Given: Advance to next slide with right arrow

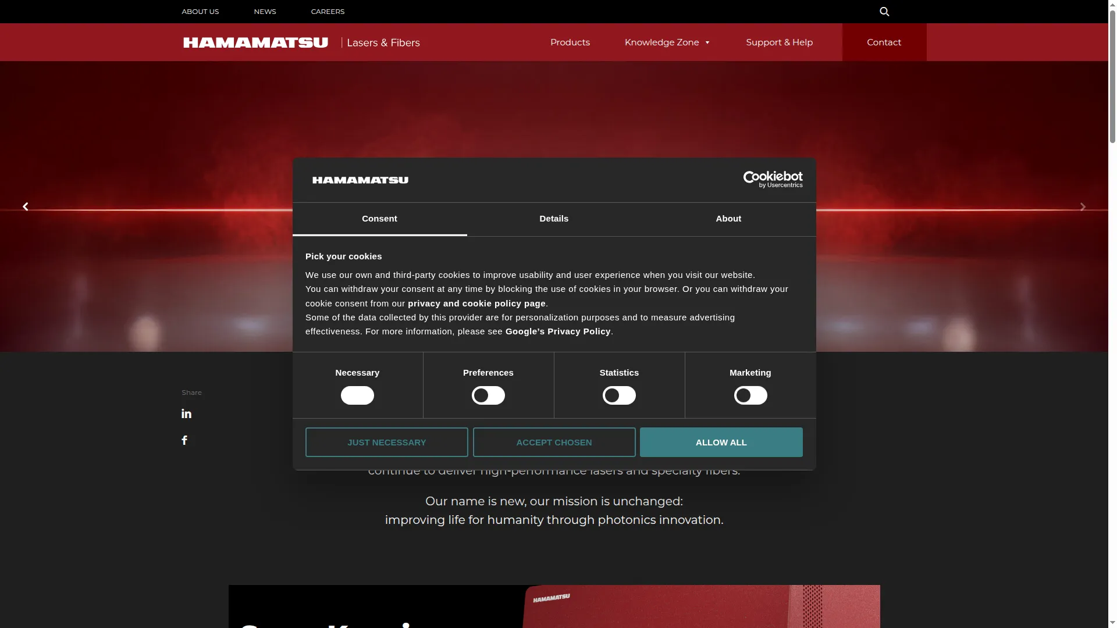Looking at the screenshot, I should (x=1083, y=206).
